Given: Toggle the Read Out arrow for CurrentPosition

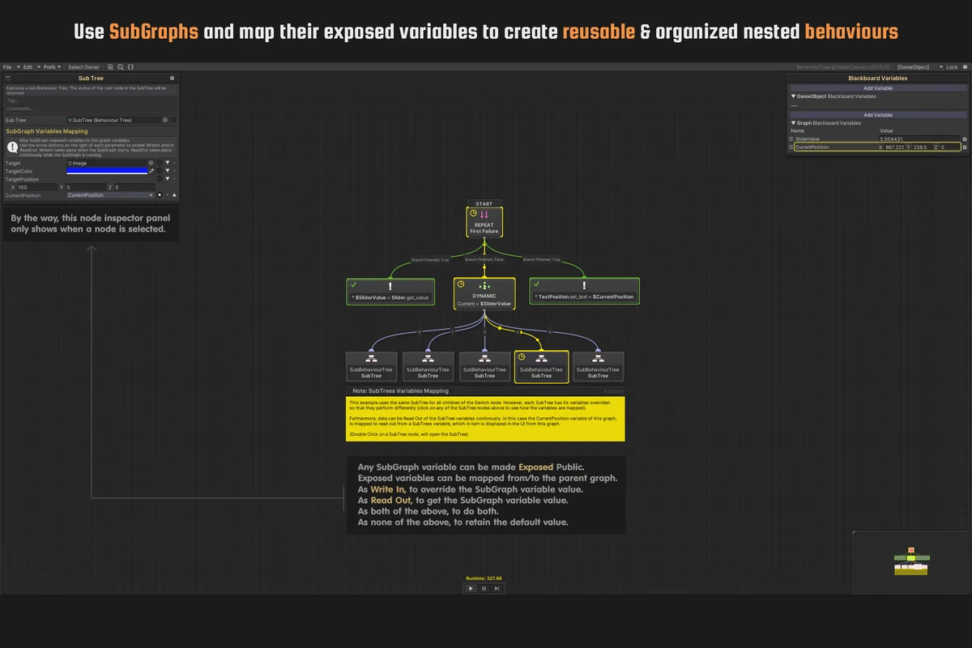Looking at the screenshot, I should pos(173,195).
